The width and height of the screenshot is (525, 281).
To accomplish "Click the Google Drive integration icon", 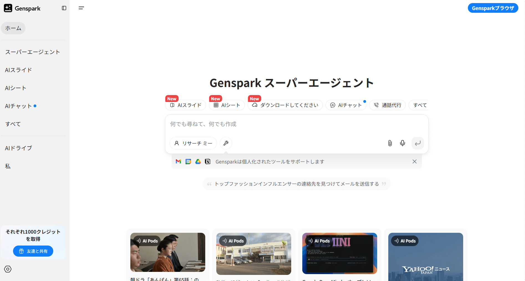I will [198, 162].
